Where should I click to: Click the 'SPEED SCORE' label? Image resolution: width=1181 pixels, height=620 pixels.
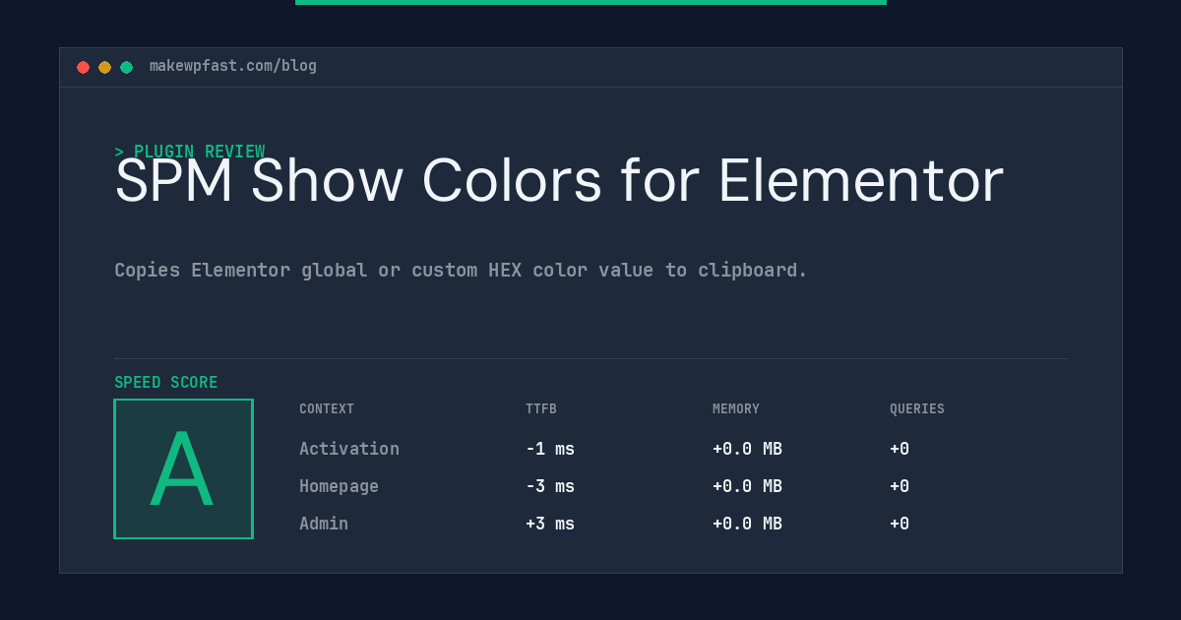pyautogui.click(x=166, y=382)
